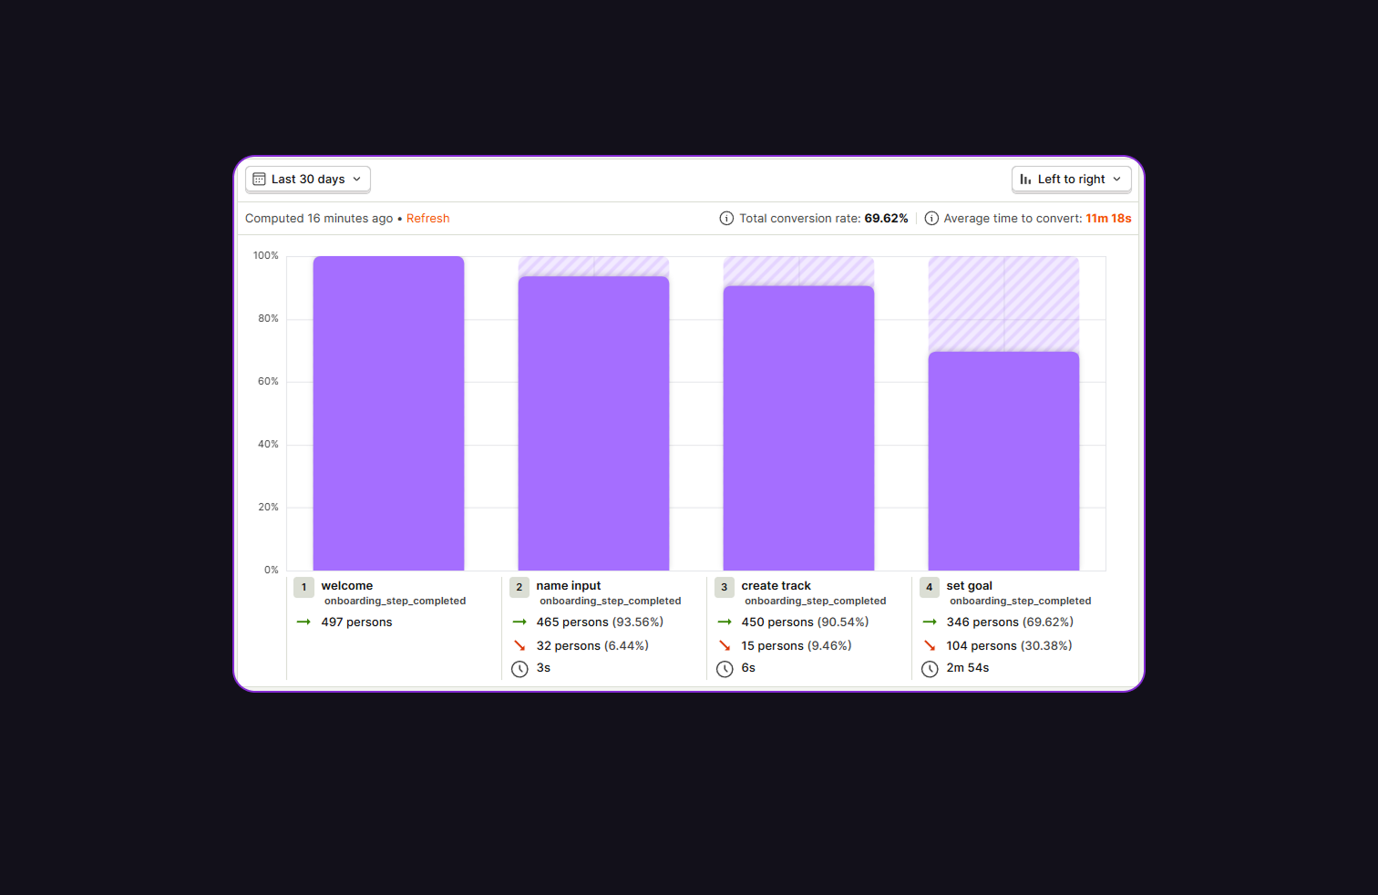Click striped drop-off area above set goal bar
The image size is (1378, 895).
tap(1003, 304)
